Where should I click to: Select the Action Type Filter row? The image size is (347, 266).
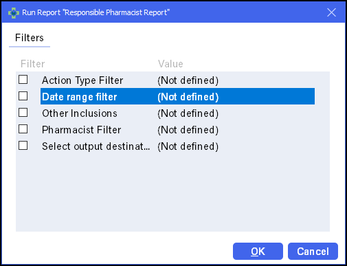tap(177, 80)
